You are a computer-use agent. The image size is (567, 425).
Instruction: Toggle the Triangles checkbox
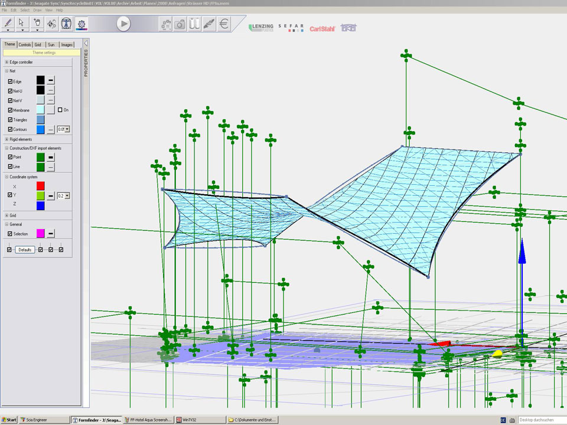[x=10, y=119]
